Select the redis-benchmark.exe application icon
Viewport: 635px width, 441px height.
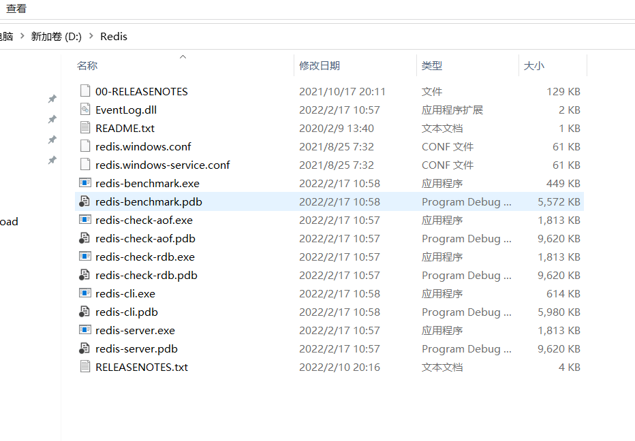tap(85, 183)
